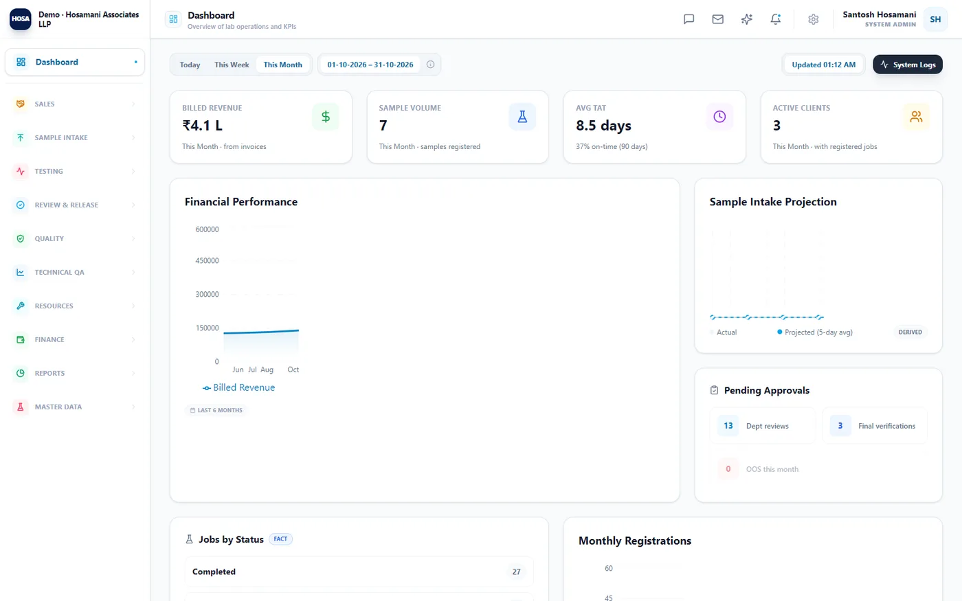Click the LAST 6 MONTHS badge
Screen dimensions: 962x601
[x=216, y=410]
